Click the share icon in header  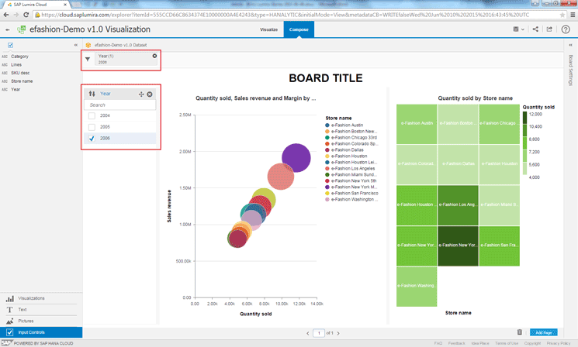coord(535,29)
